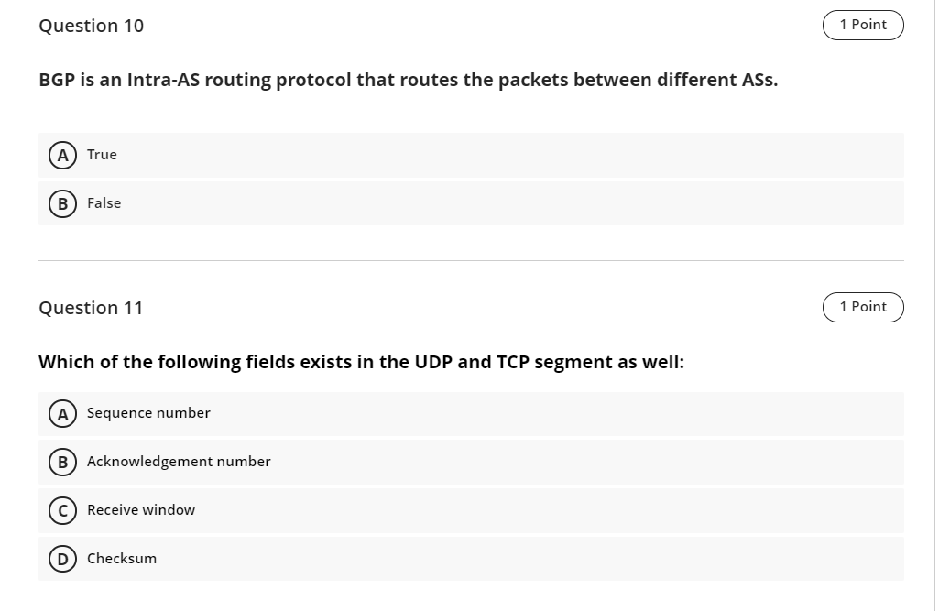Choose answer A, Sequence number
Screen dimensions: 939x611
[147, 413]
